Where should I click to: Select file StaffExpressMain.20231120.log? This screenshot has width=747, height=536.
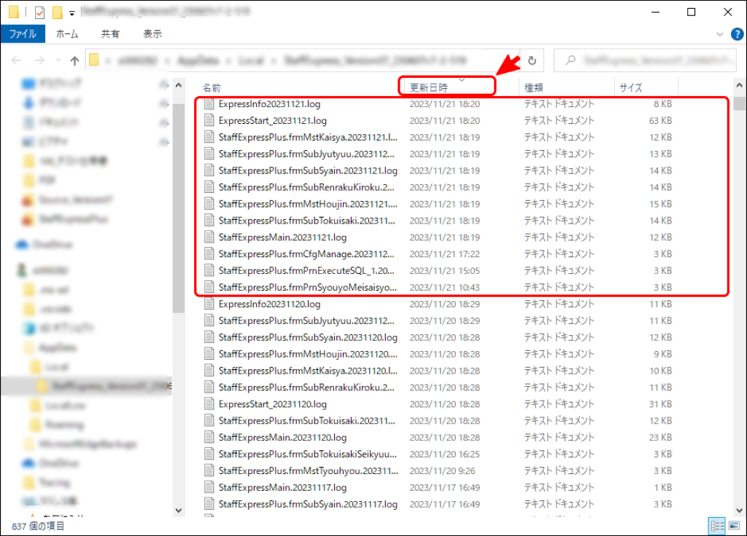point(282,437)
